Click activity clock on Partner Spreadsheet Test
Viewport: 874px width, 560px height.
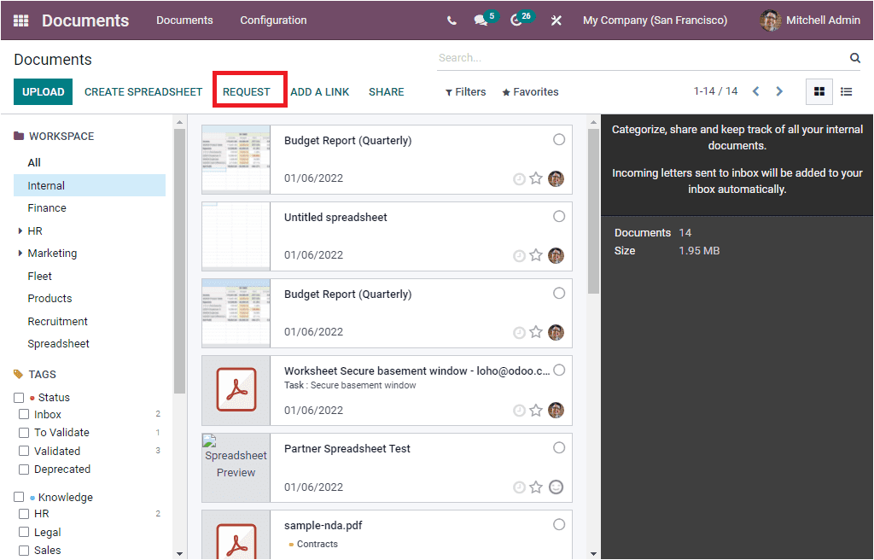click(x=519, y=488)
